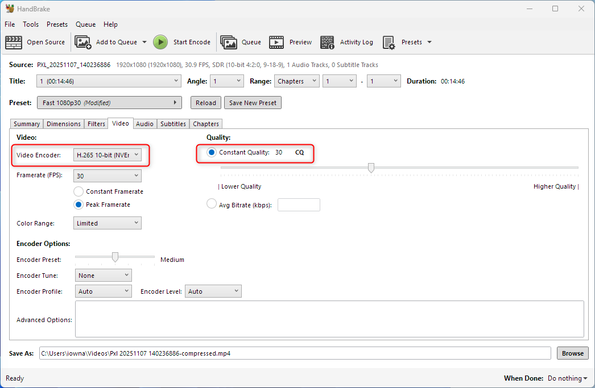Viewport: 595px width, 388px height.
Task: Open the Color Range dropdown
Action: (x=108, y=223)
